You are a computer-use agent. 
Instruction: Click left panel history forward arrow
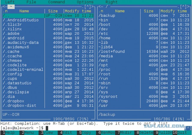tap(93, 7)
